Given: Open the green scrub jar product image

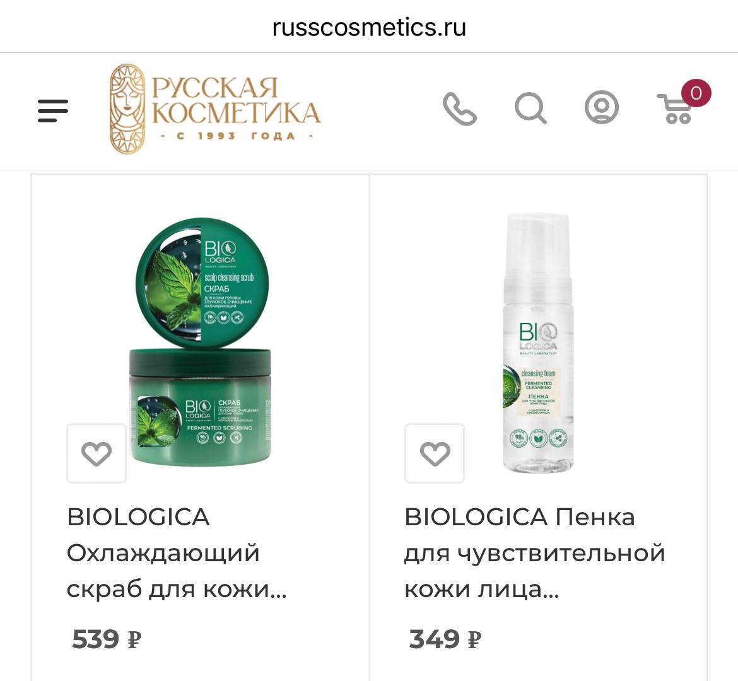Looking at the screenshot, I should (201, 342).
